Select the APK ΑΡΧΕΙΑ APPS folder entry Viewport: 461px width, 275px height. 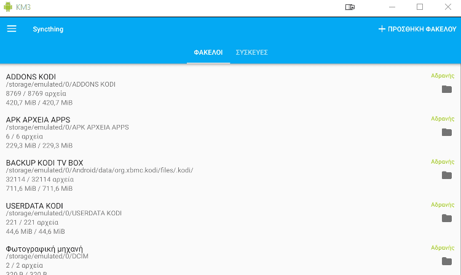click(230, 132)
